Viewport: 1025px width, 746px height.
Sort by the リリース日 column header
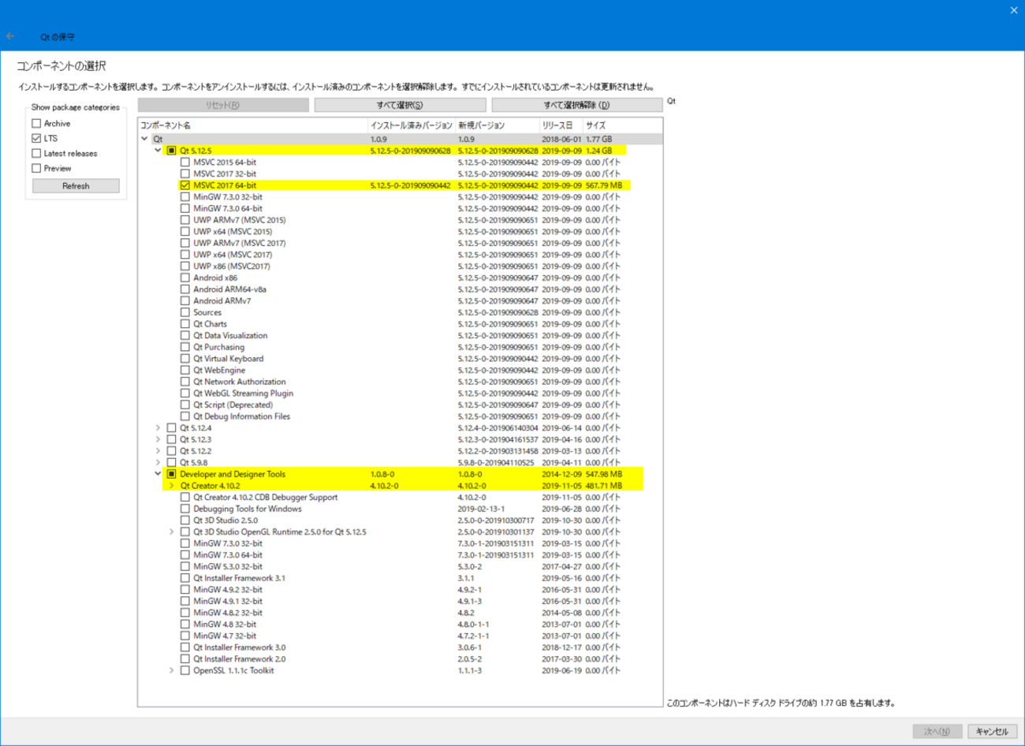tap(557, 125)
